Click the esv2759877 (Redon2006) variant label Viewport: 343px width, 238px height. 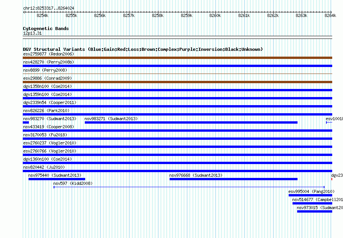click(x=49, y=54)
